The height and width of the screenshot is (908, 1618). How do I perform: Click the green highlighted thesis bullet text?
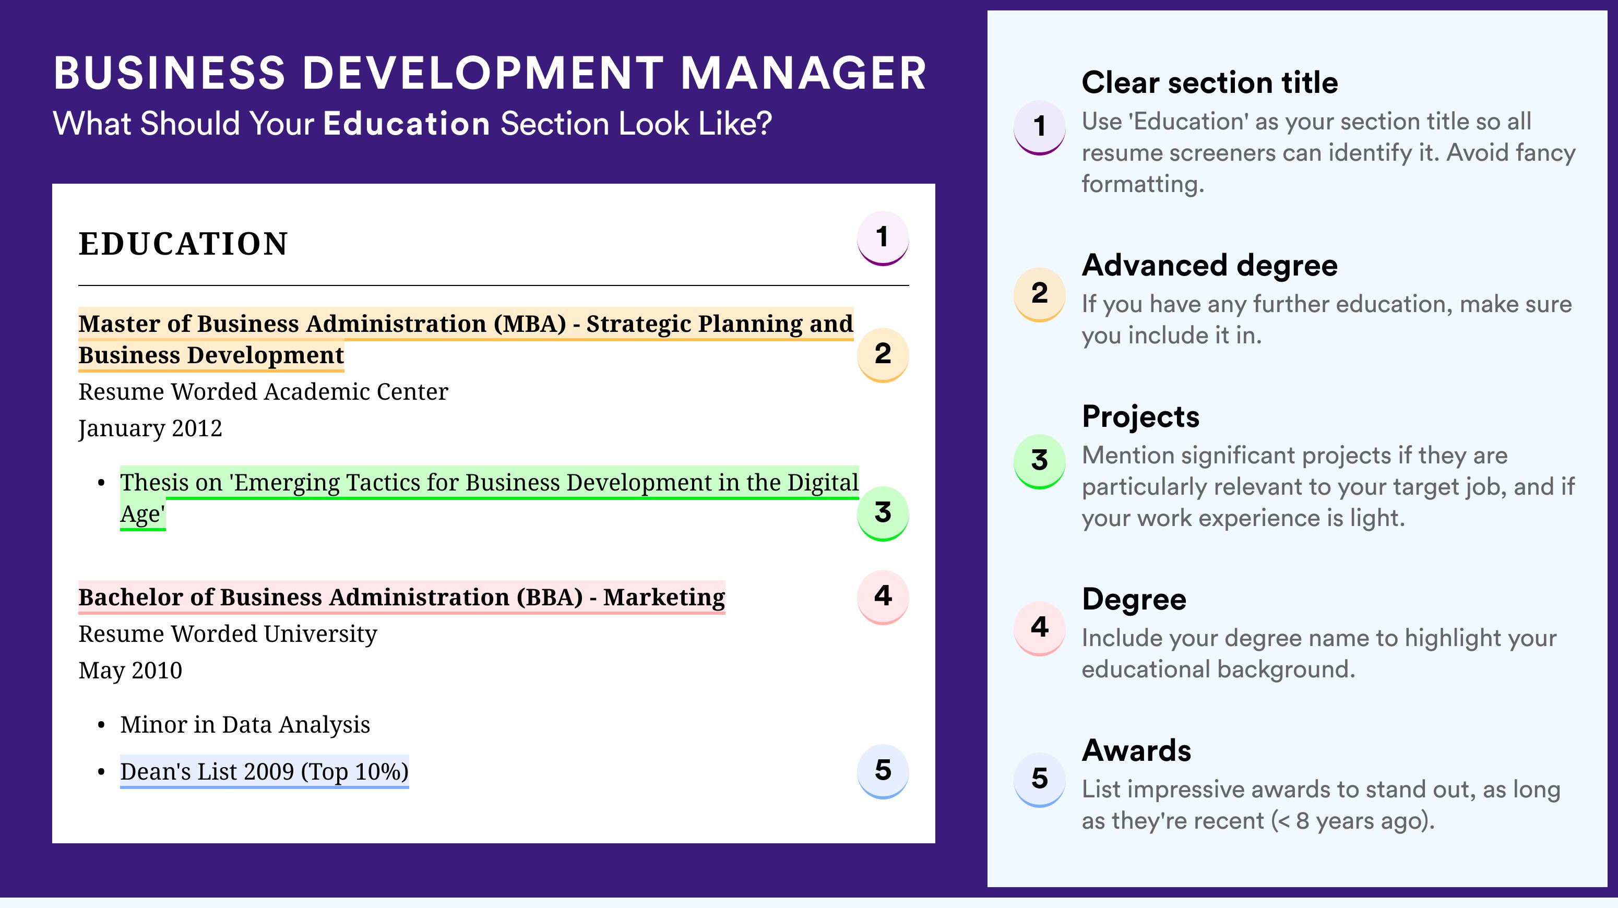pyautogui.click(x=489, y=498)
